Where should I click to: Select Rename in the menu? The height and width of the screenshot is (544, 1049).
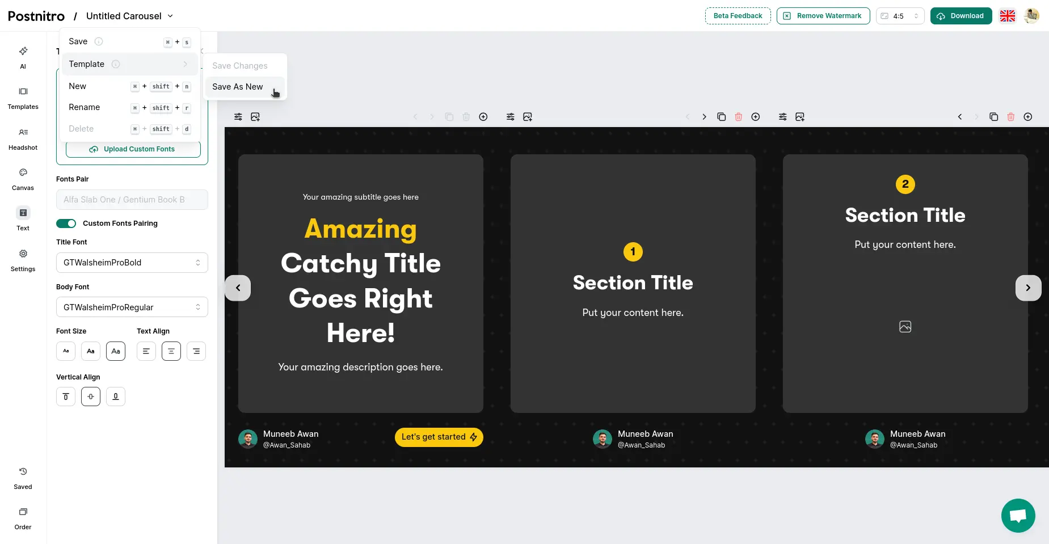(x=84, y=107)
